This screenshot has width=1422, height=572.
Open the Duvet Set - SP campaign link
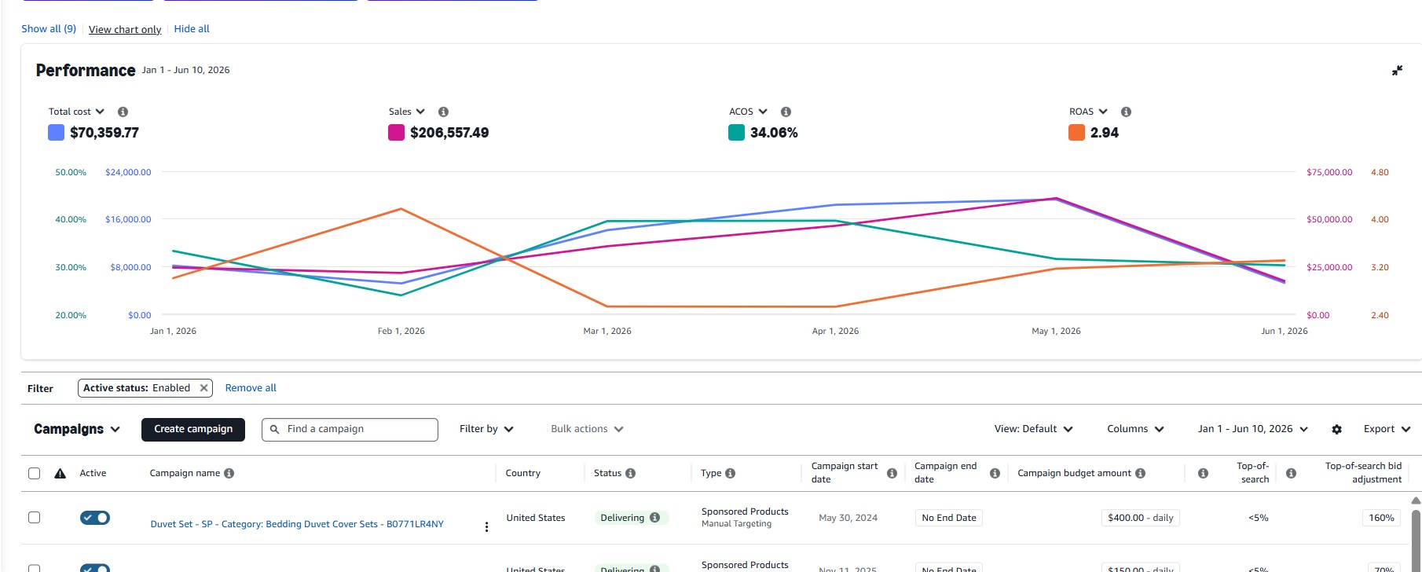[x=297, y=524]
